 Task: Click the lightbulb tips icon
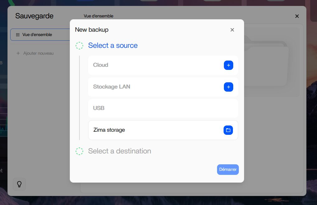19,184
